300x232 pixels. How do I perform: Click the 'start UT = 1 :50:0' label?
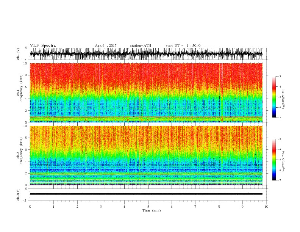tap(183, 45)
